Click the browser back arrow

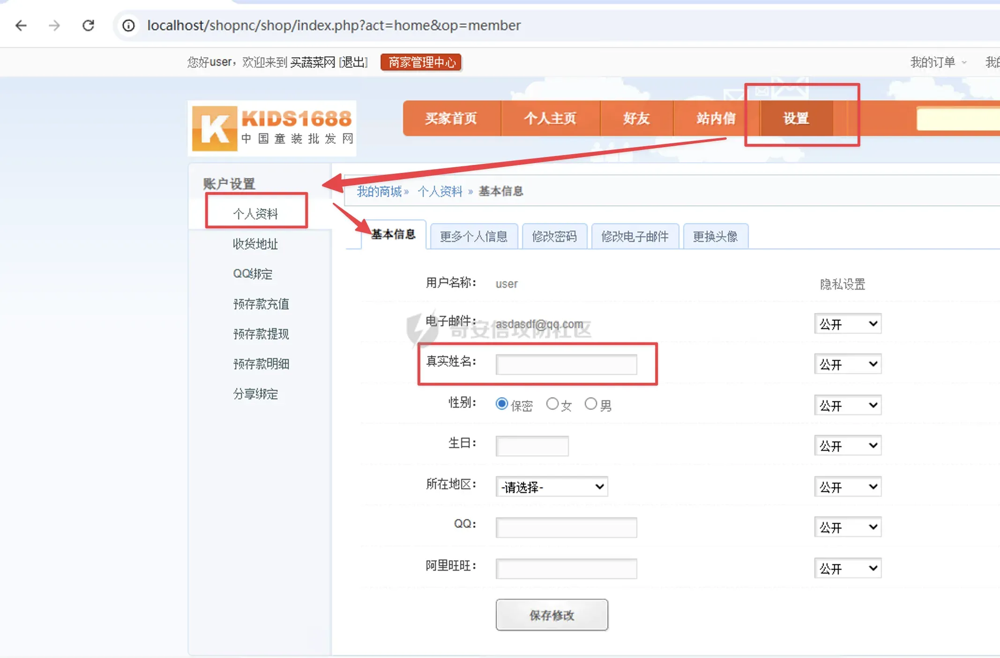(21, 25)
